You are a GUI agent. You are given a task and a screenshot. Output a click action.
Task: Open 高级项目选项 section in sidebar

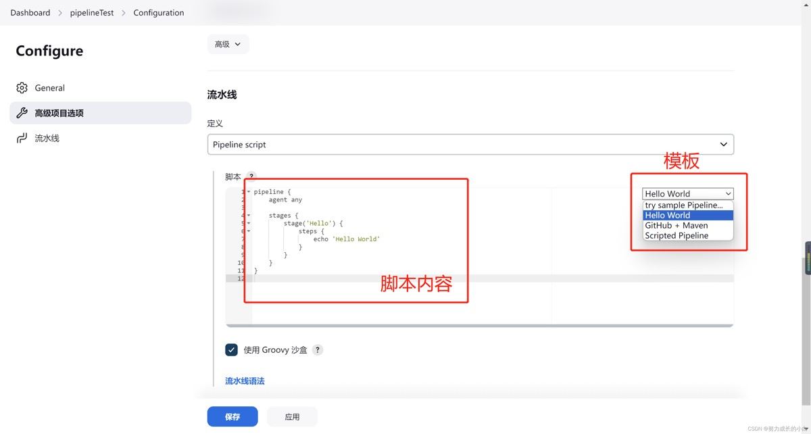click(100, 113)
